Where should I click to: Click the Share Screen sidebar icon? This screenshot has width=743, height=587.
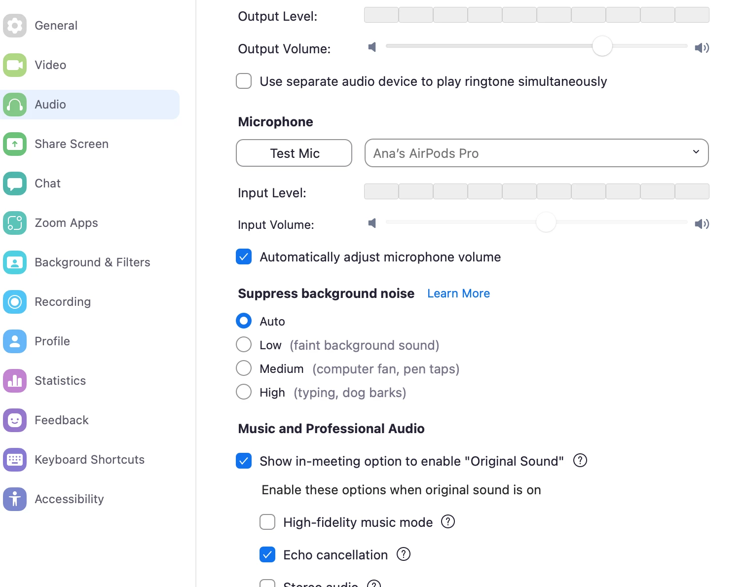coord(15,144)
